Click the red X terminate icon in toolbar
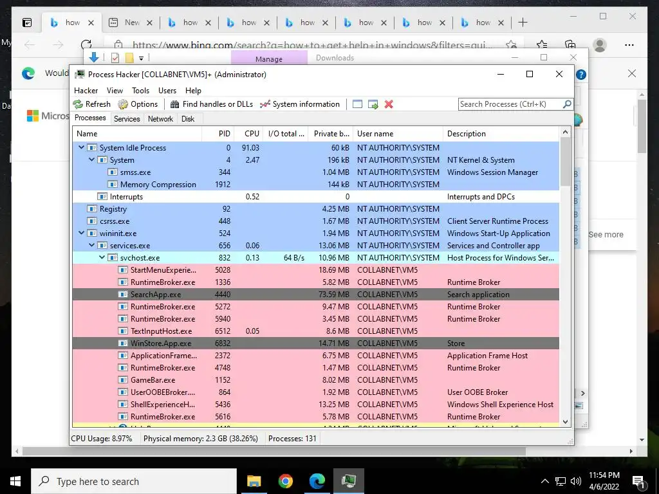Viewport: 659px width, 494px height. point(389,104)
